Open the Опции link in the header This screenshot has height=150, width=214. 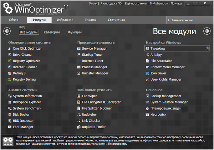coord(94,4)
